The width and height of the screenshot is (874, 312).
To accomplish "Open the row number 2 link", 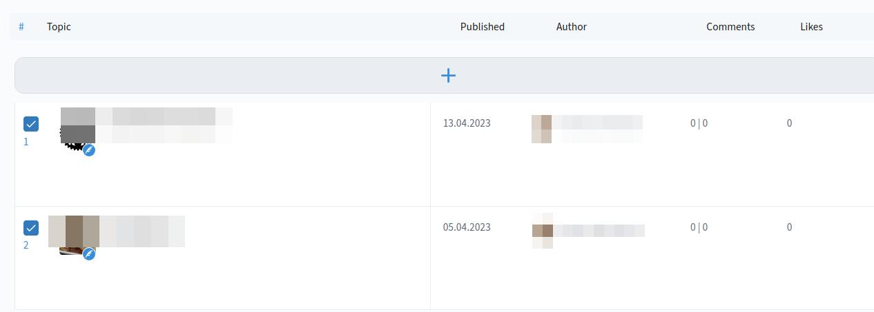I will click(26, 245).
